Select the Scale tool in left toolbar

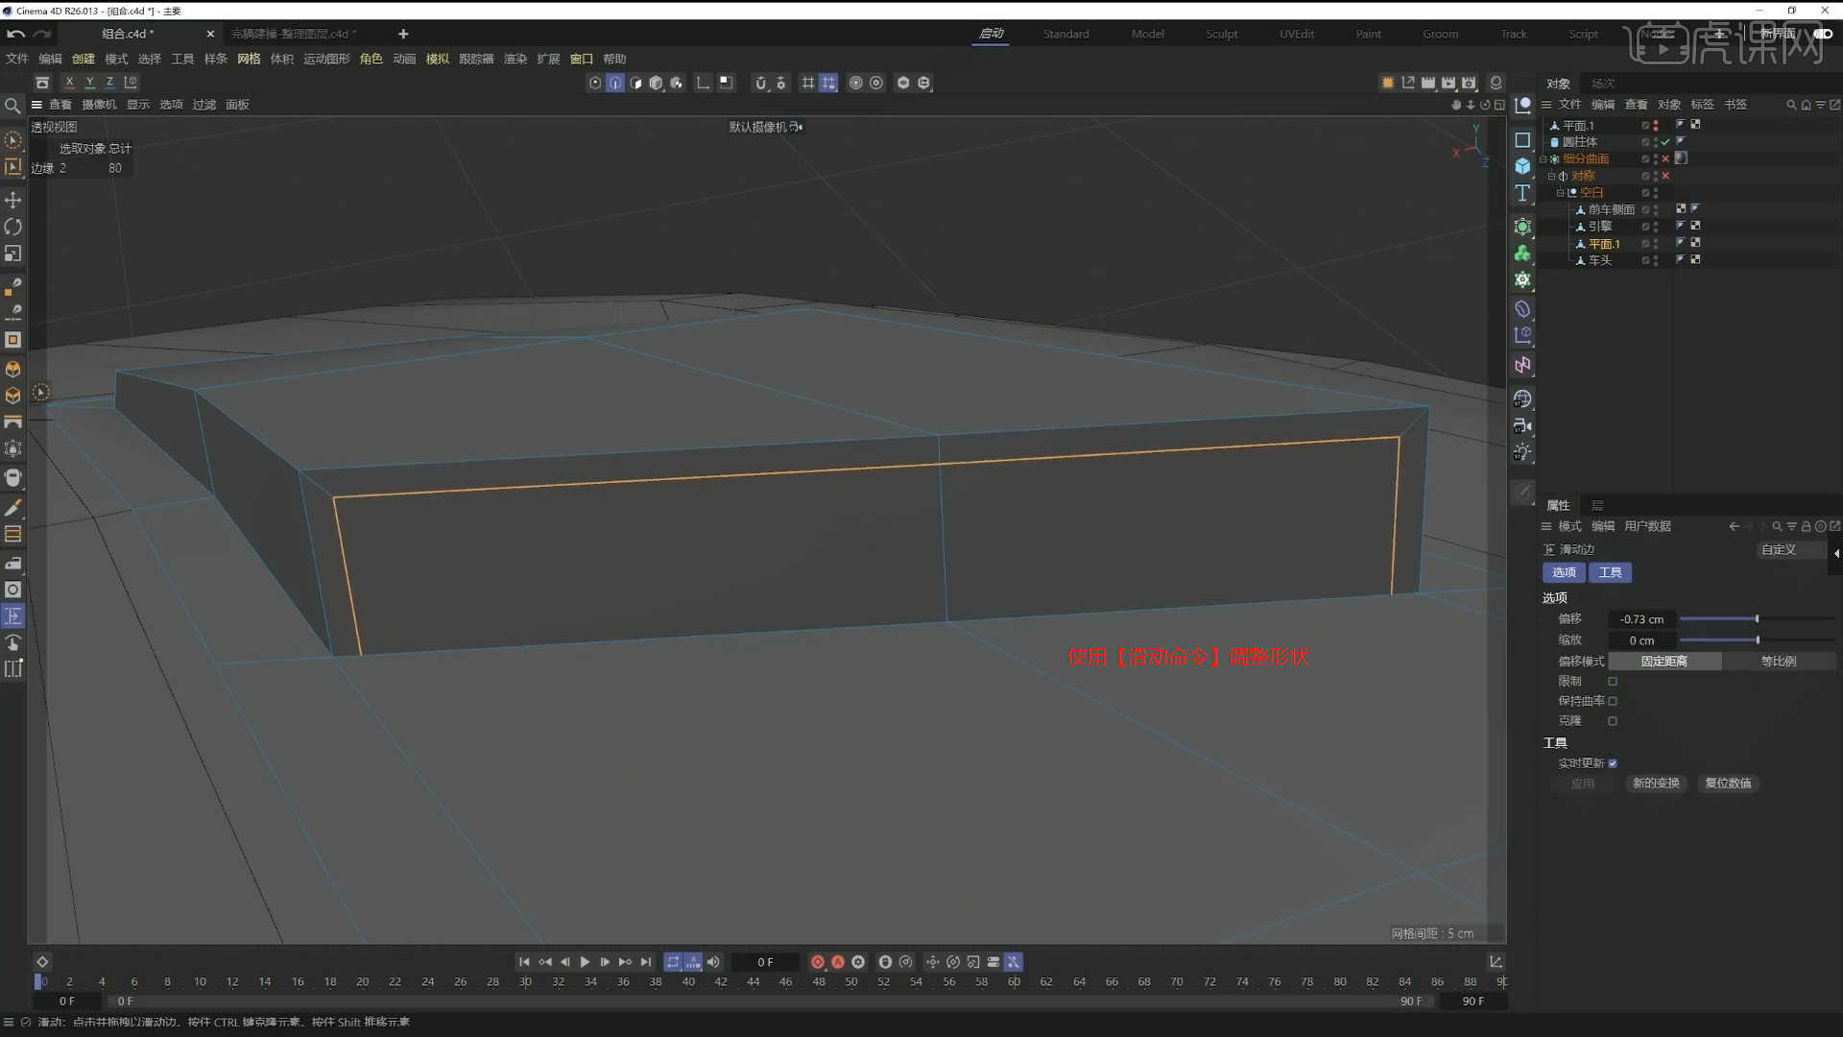pos(13,253)
